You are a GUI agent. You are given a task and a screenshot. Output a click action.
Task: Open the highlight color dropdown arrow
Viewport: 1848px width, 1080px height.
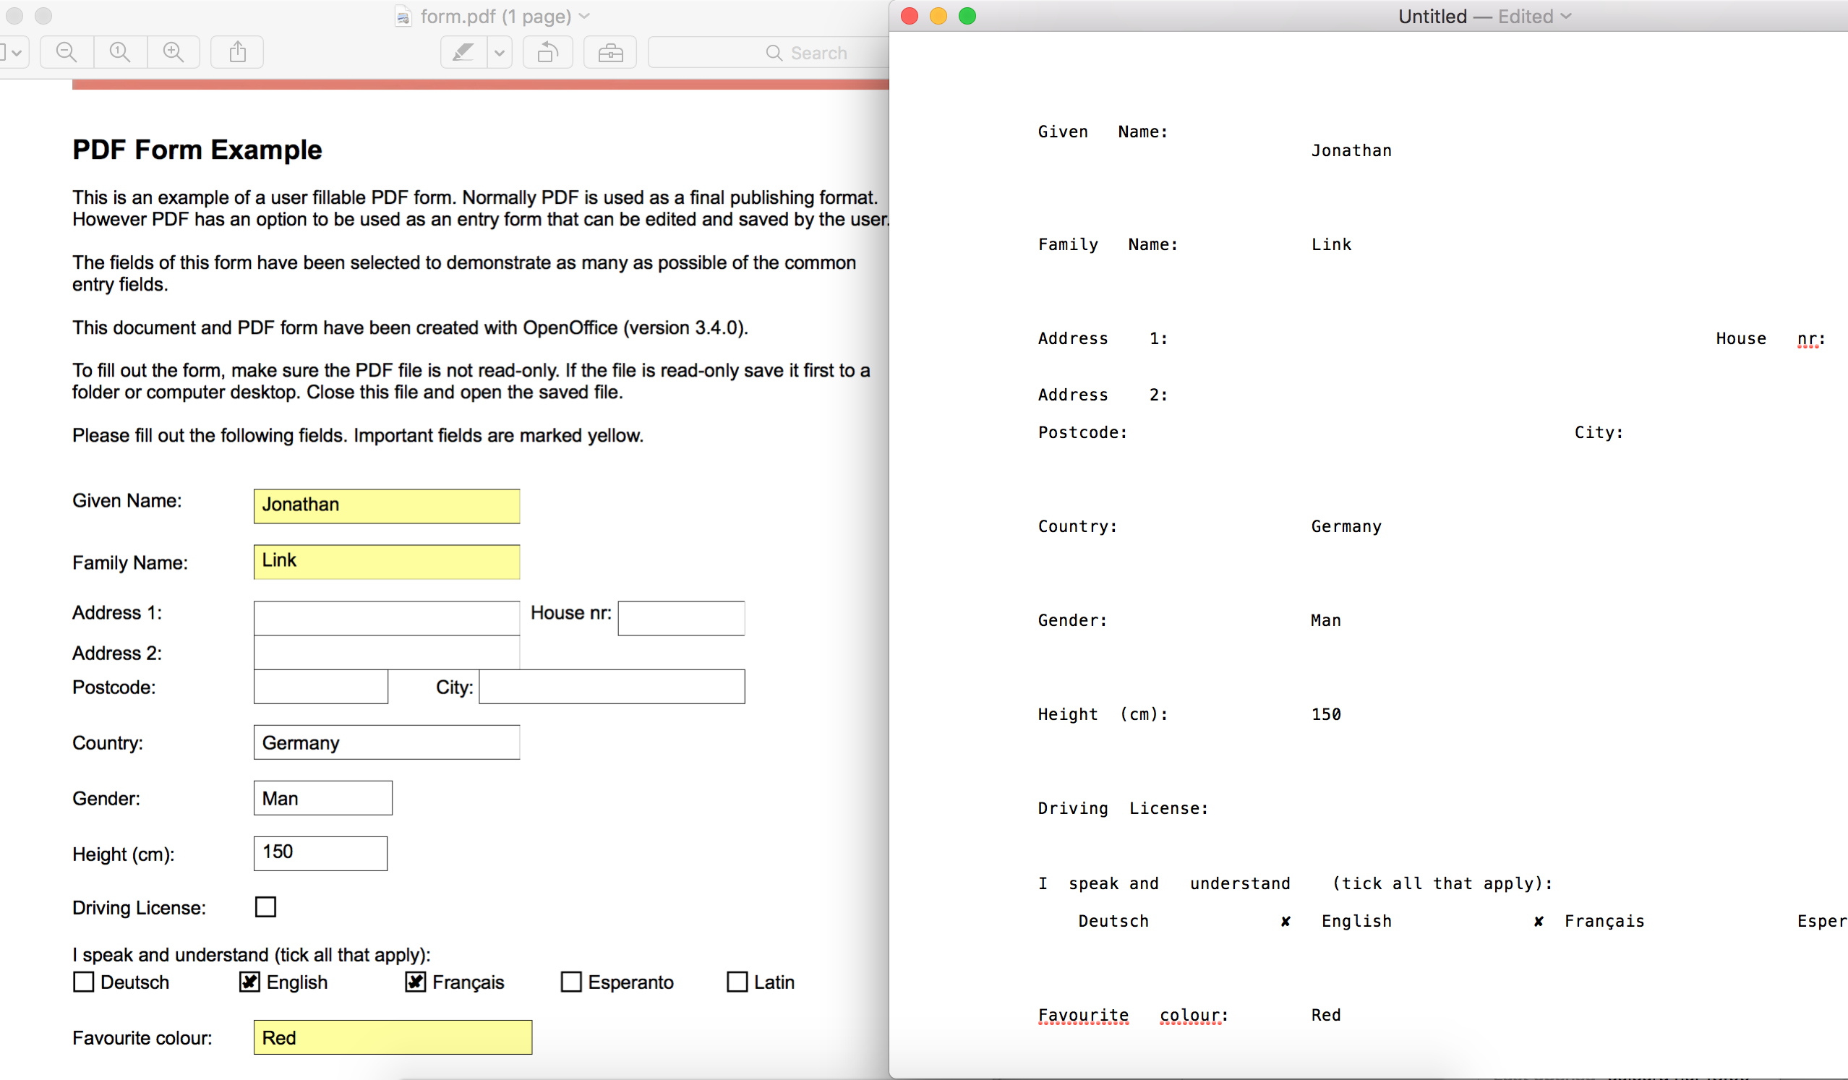pos(500,52)
